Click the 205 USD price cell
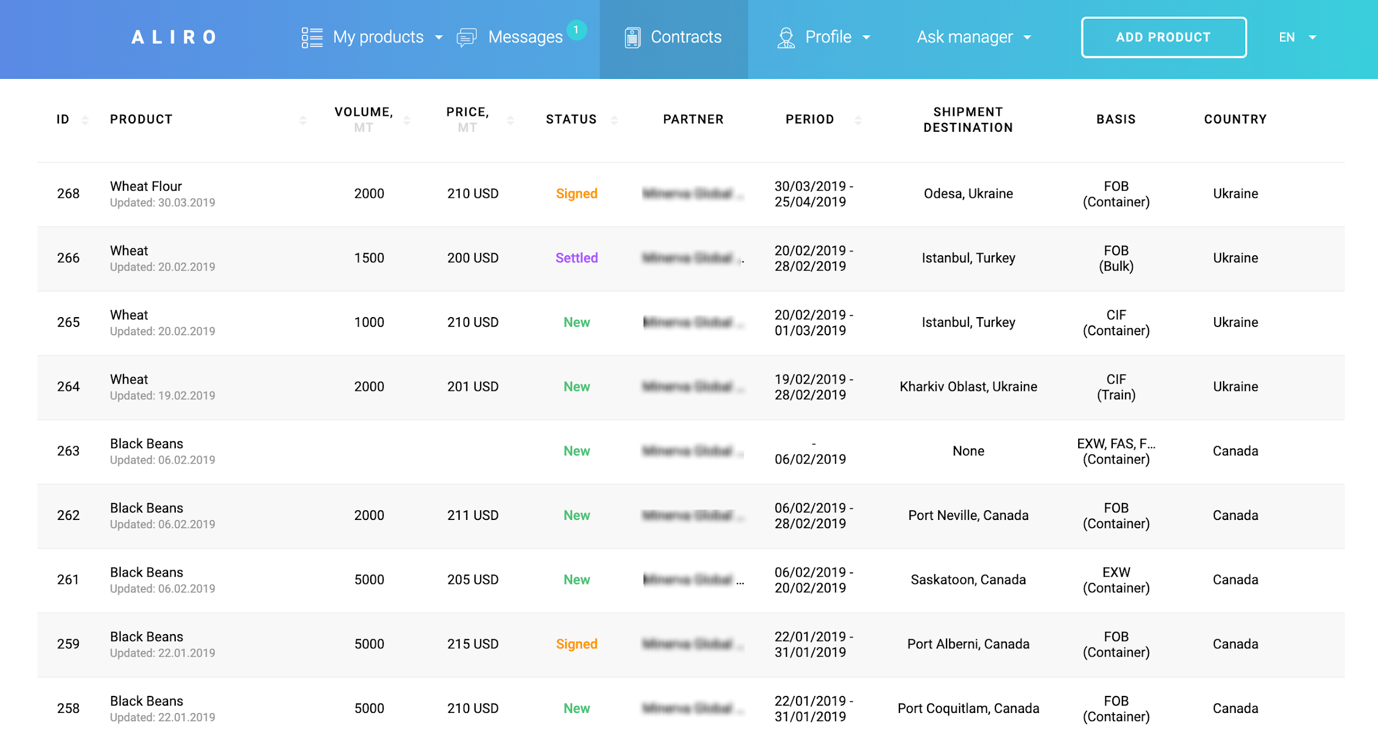Viewport: 1378px width, 740px height. click(472, 580)
